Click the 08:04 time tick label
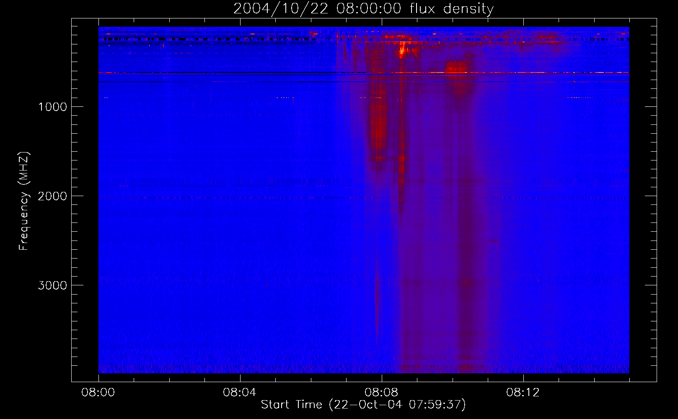This screenshot has width=678, height=419. click(240, 393)
